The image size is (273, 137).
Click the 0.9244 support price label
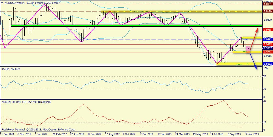(268, 52)
